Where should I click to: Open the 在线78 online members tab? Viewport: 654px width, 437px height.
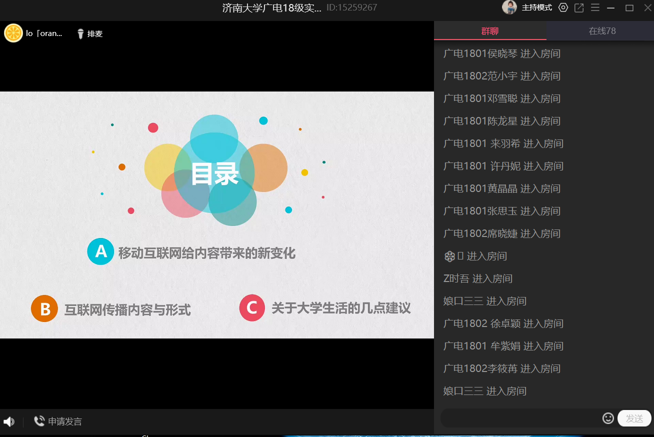coord(601,31)
